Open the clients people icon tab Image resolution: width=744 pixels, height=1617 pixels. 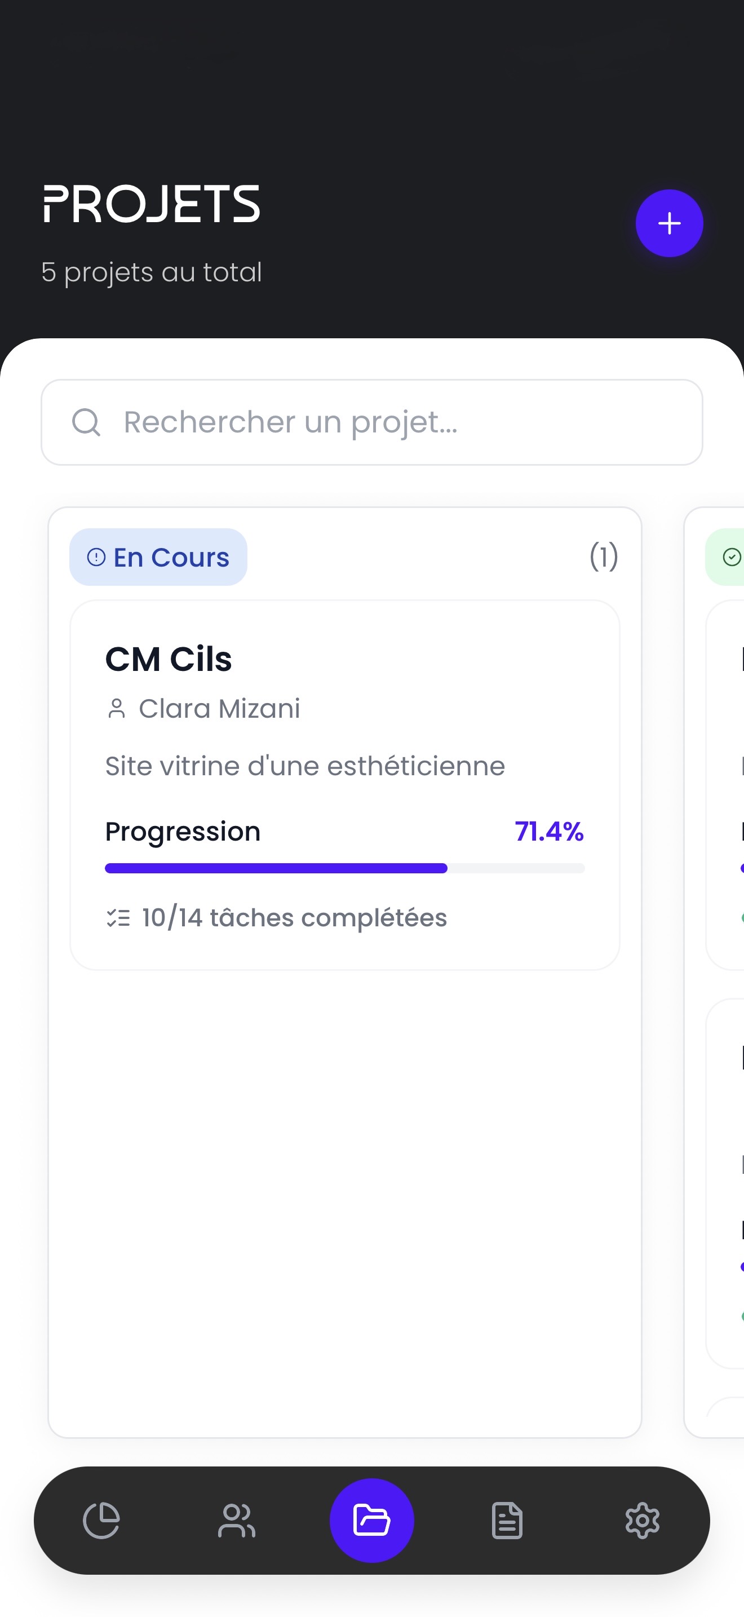point(237,1519)
